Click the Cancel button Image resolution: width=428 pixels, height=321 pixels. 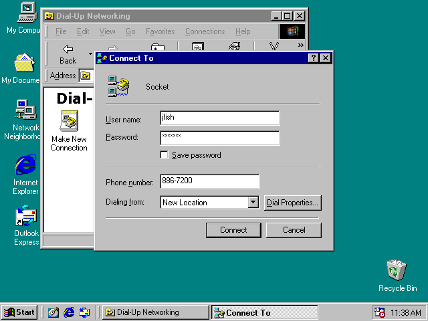294,230
